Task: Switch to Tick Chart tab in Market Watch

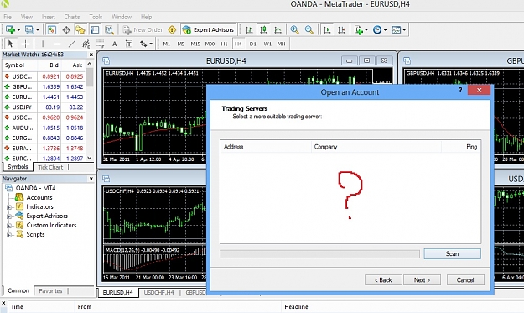Action: tap(50, 167)
